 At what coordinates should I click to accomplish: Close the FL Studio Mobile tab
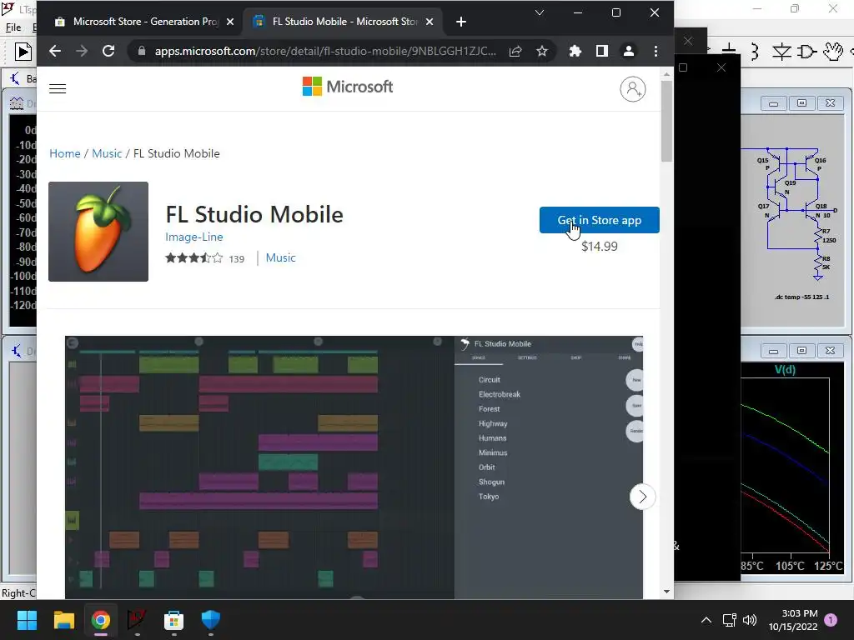[x=430, y=22]
